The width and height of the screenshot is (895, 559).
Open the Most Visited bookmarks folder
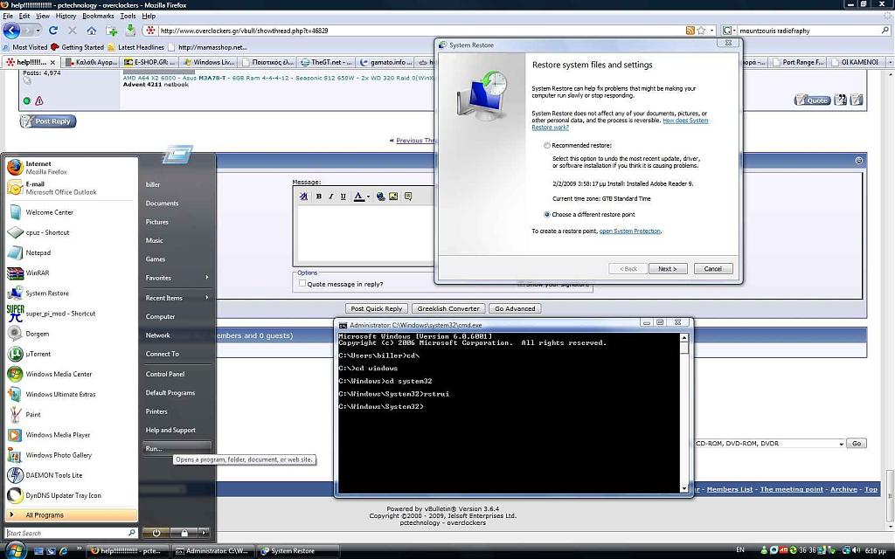(25, 47)
